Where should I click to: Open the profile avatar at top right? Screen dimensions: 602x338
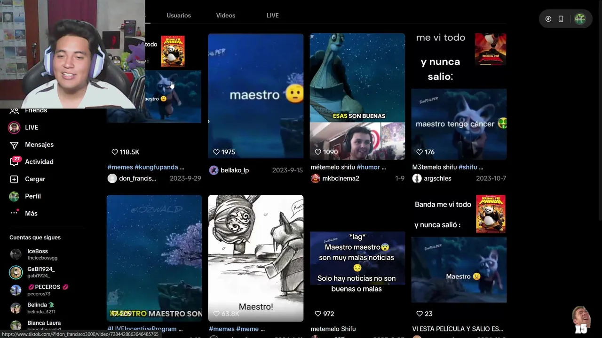[580, 19]
